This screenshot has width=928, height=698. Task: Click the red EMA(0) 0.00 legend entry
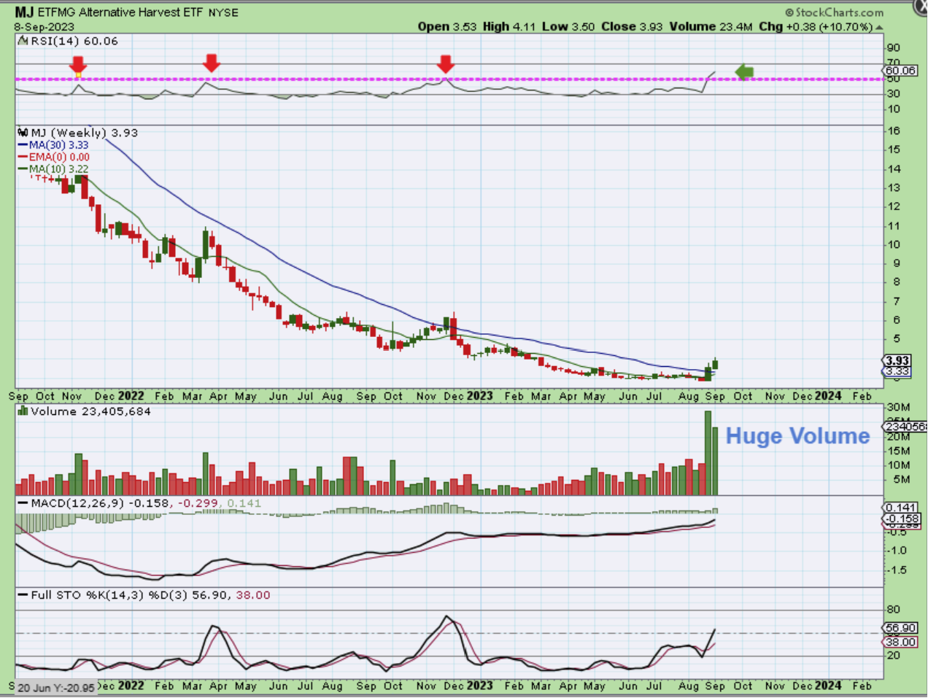pyautogui.click(x=54, y=157)
